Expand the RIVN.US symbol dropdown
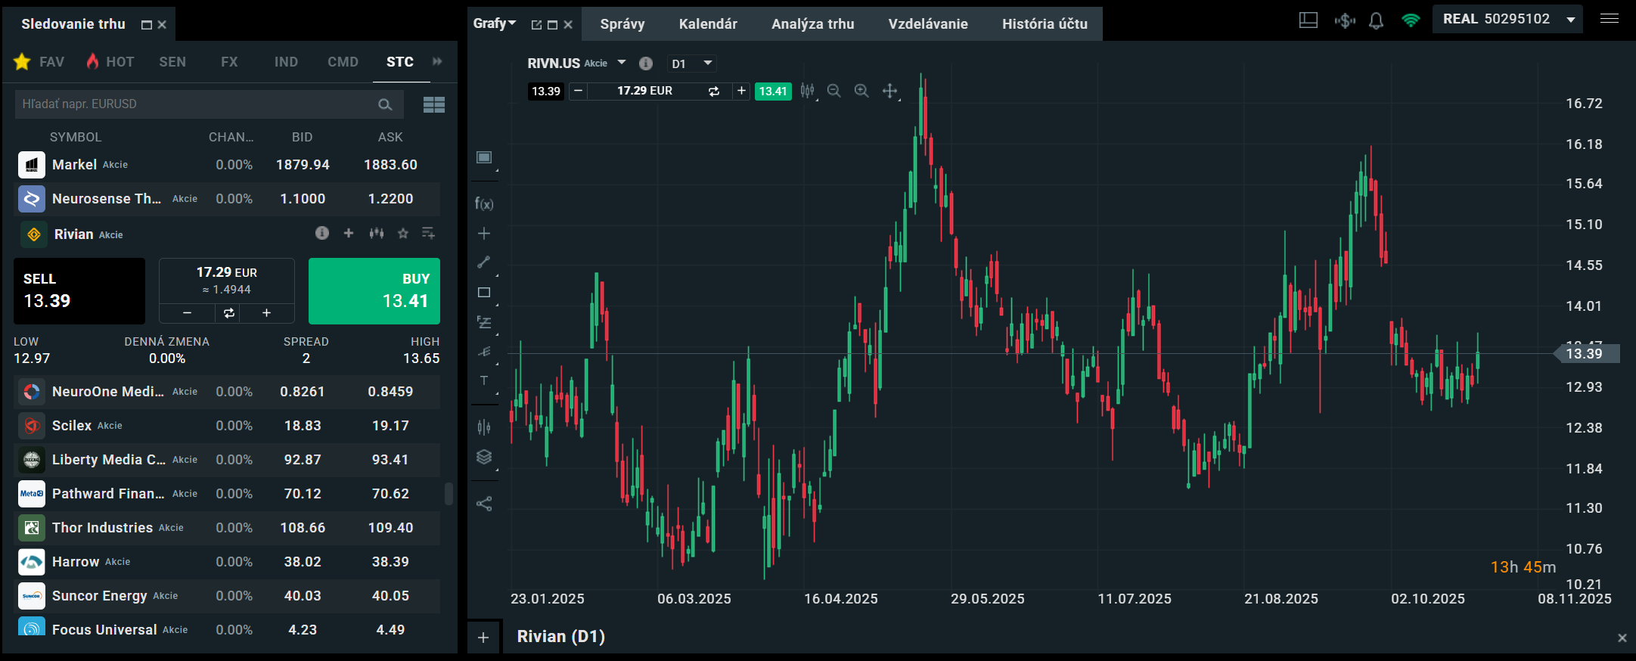 pyautogui.click(x=622, y=63)
